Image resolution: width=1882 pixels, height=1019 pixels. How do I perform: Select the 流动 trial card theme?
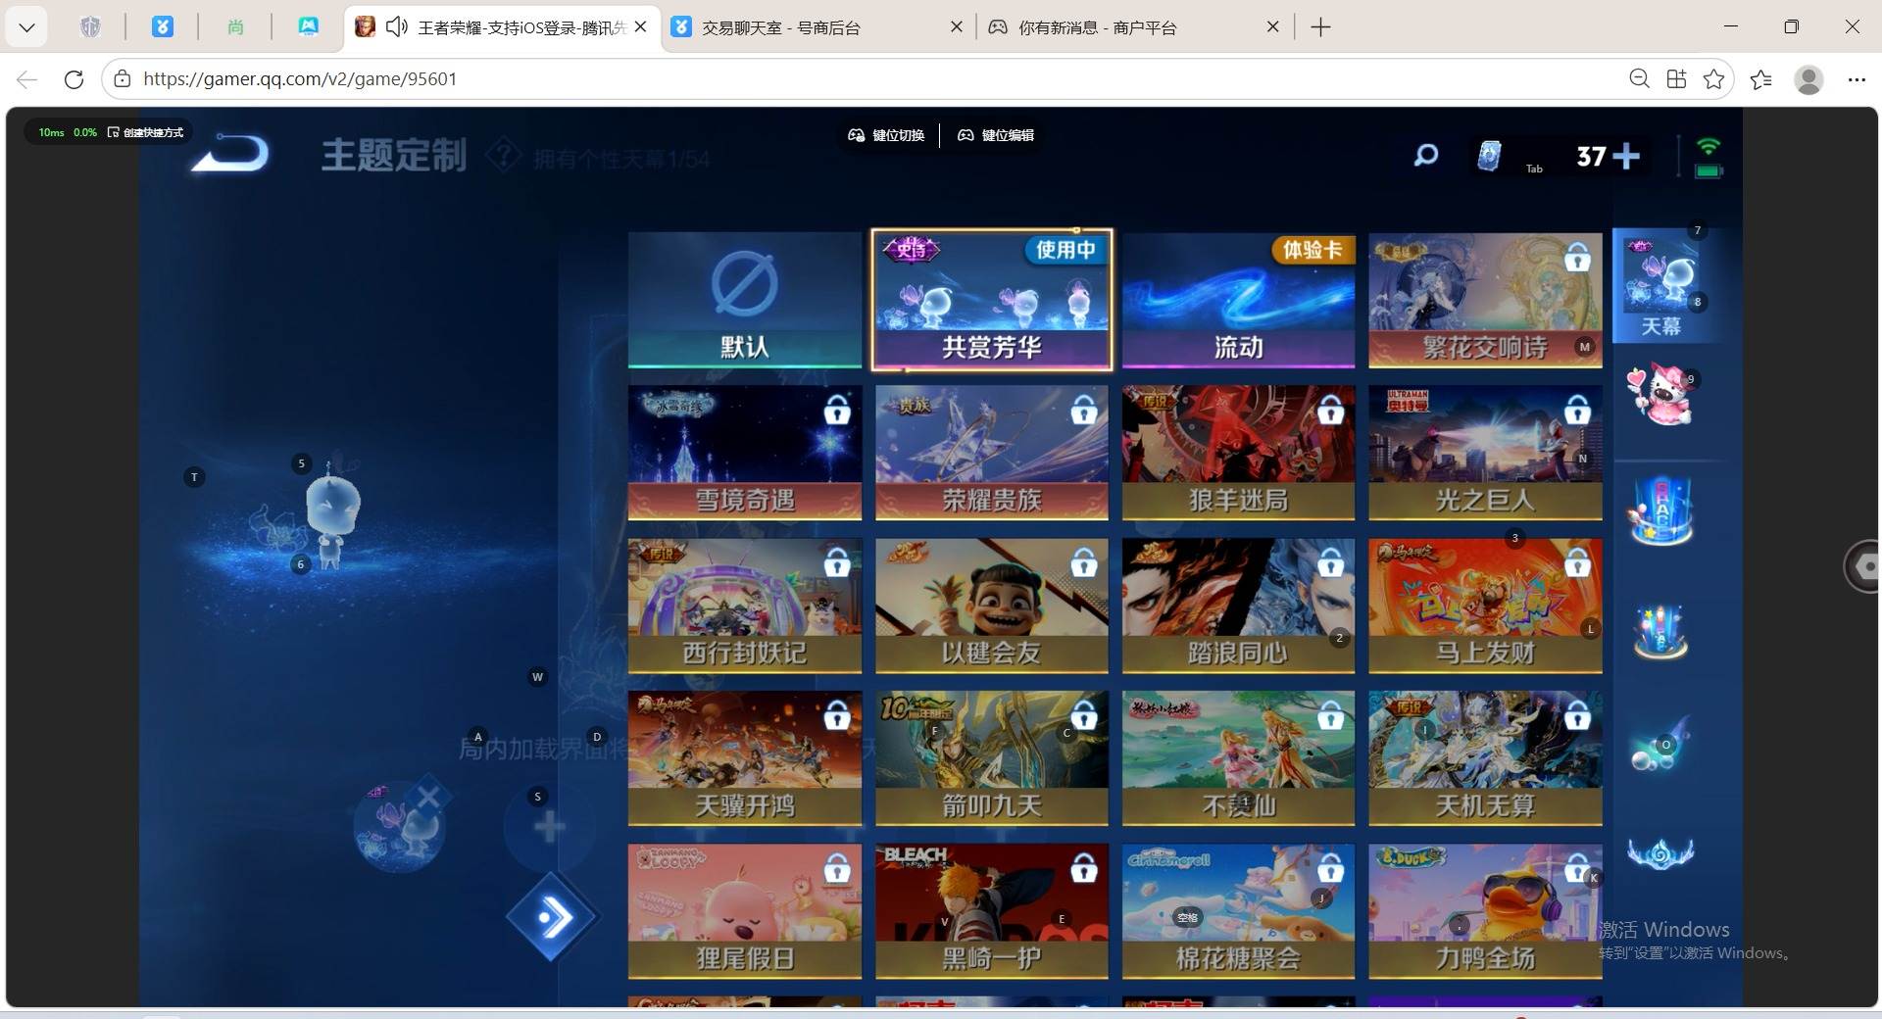pos(1239,300)
